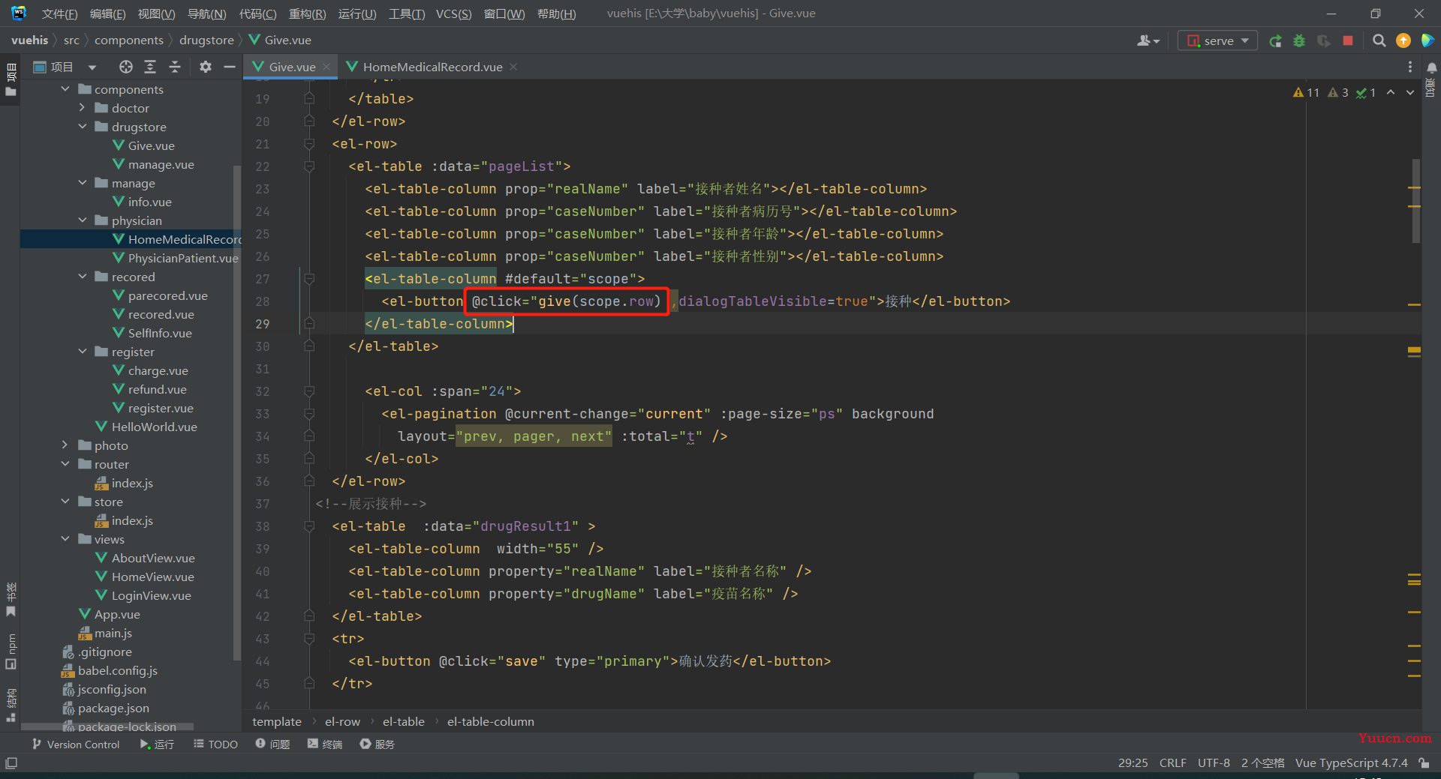The height and width of the screenshot is (779, 1441).
Task: Open the user account icon menu
Action: coord(1148,40)
